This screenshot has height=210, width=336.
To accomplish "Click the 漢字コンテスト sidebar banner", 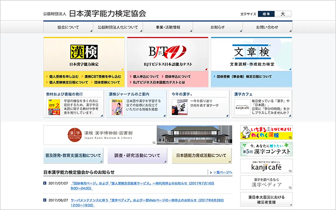I will point(266,149).
